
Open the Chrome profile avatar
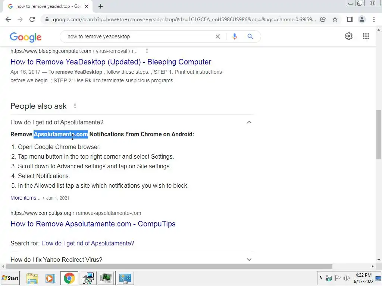[x=362, y=19]
